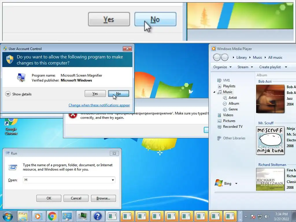Open the Bing online store dropdown
296x222 pixels.
[x=236, y=184]
